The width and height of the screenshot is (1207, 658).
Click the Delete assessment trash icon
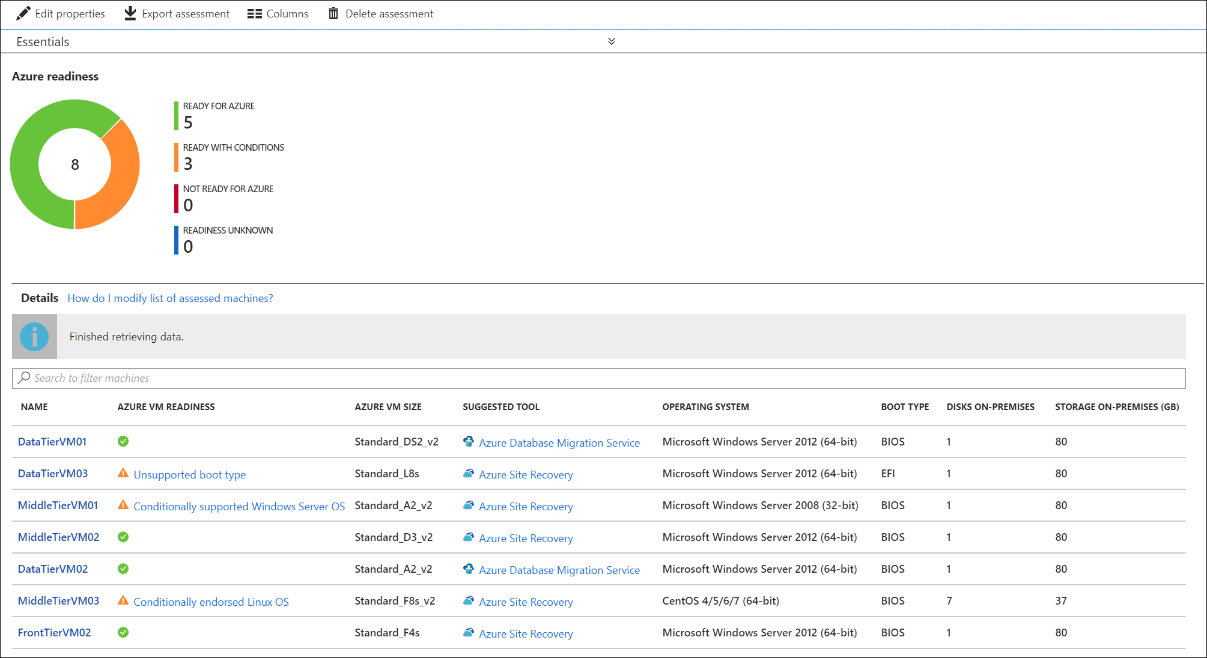click(333, 13)
